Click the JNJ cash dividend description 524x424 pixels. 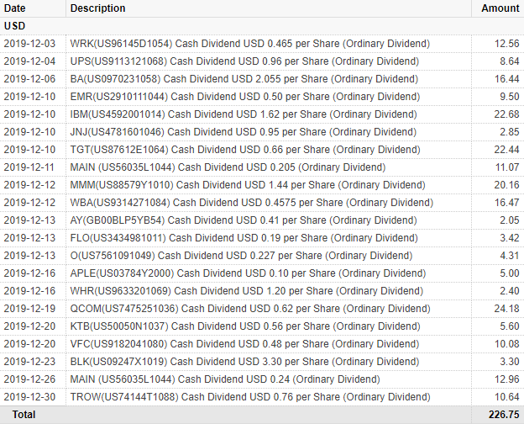(244, 132)
